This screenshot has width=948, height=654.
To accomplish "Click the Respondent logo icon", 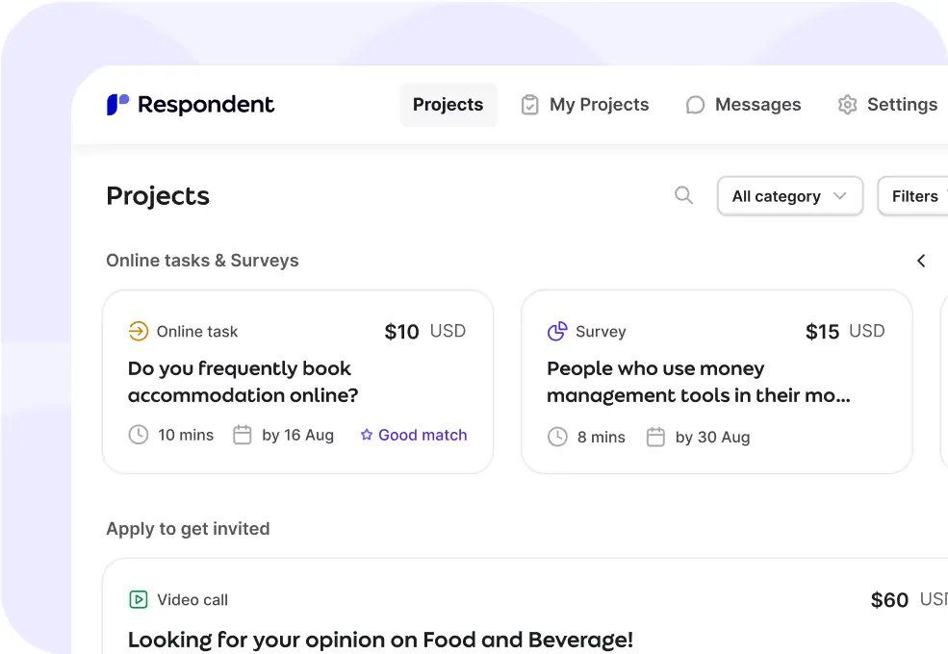I will (117, 104).
